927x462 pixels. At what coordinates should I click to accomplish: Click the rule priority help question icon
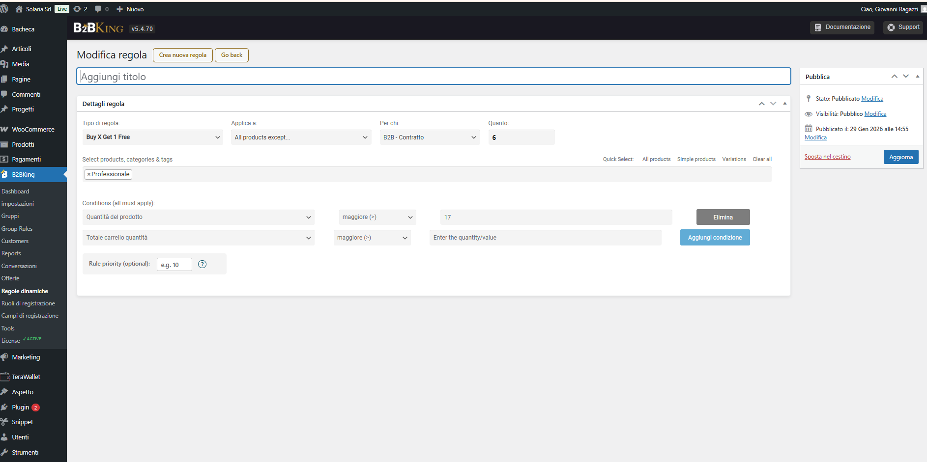point(202,264)
